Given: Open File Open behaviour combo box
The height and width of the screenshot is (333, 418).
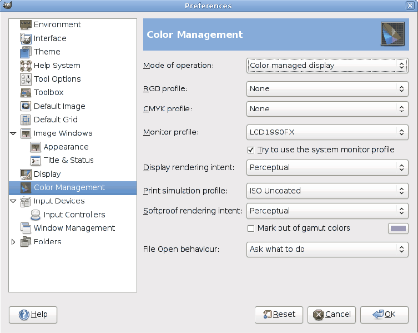Looking at the screenshot, I should click(x=327, y=249).
